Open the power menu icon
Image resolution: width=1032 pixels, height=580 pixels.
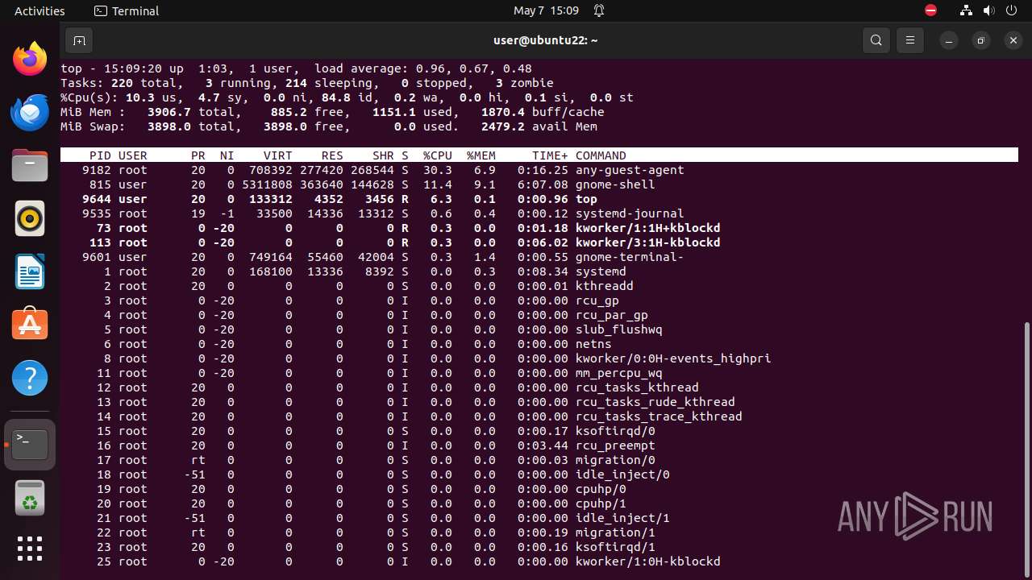[1011, 11]
